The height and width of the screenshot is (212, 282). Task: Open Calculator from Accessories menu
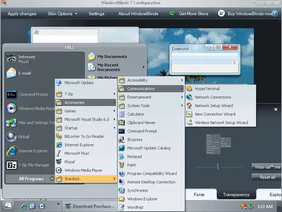coord(151,114)
